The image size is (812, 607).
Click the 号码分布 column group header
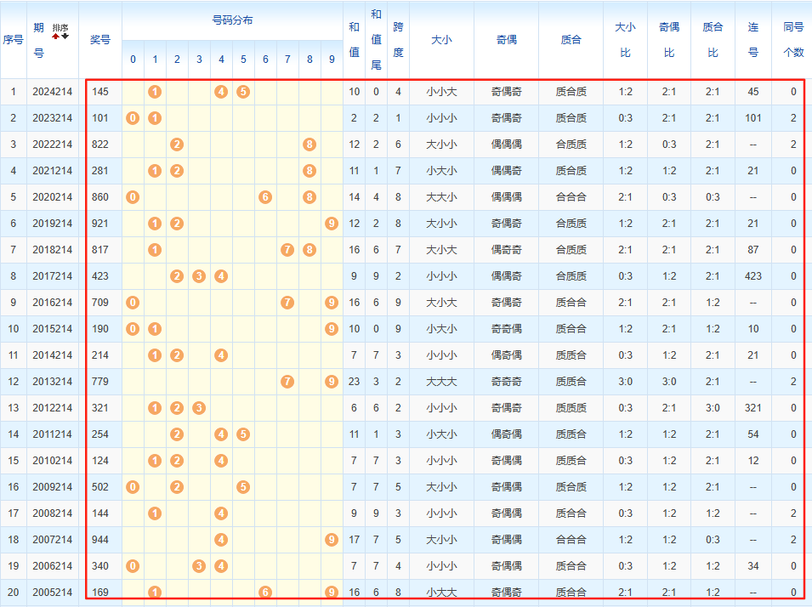pyautogui.click(x=232, y=20)
